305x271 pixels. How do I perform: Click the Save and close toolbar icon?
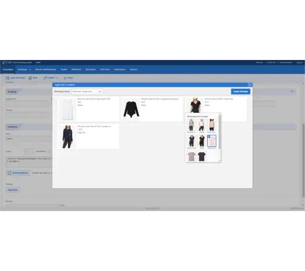7,78
